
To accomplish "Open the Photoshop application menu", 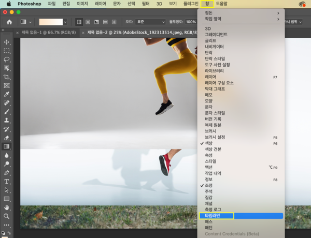I will coord(30,4).
